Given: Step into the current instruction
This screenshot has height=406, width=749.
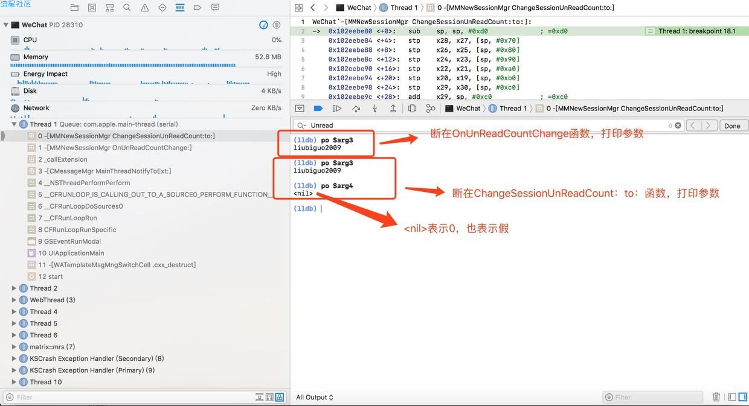Looking at the screenshot, I should click(x=374, y=109).
